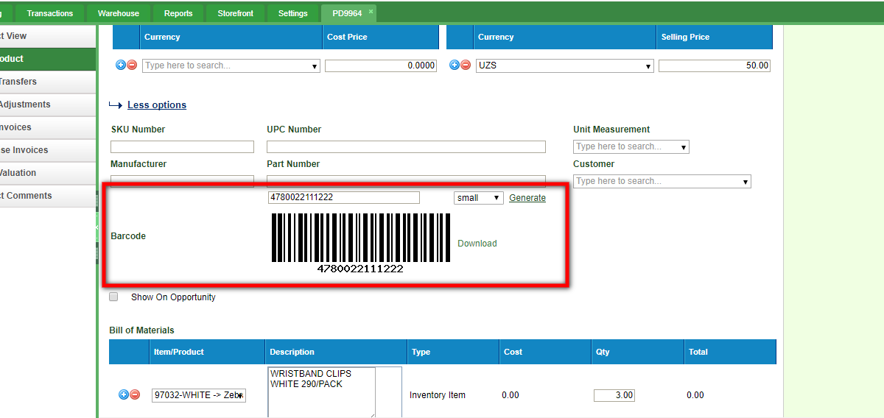Remove the UZS selling price row

coord(466,65)
